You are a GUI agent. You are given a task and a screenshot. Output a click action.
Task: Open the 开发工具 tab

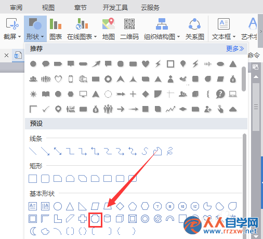coord(115,7)
